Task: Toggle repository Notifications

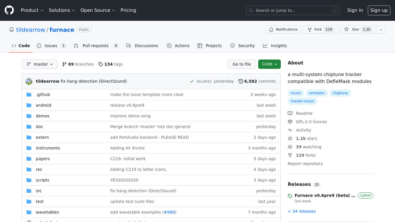Action: 283,30
